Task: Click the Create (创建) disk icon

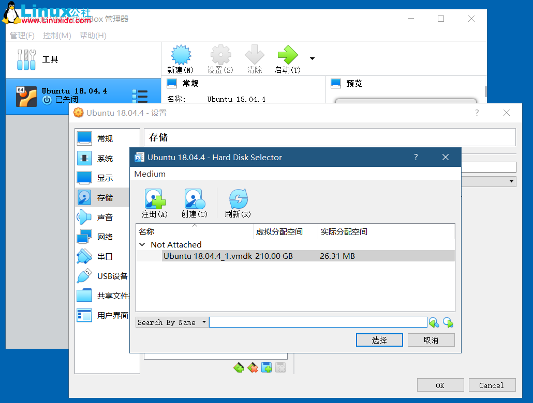Action: [x=195, y=199]
